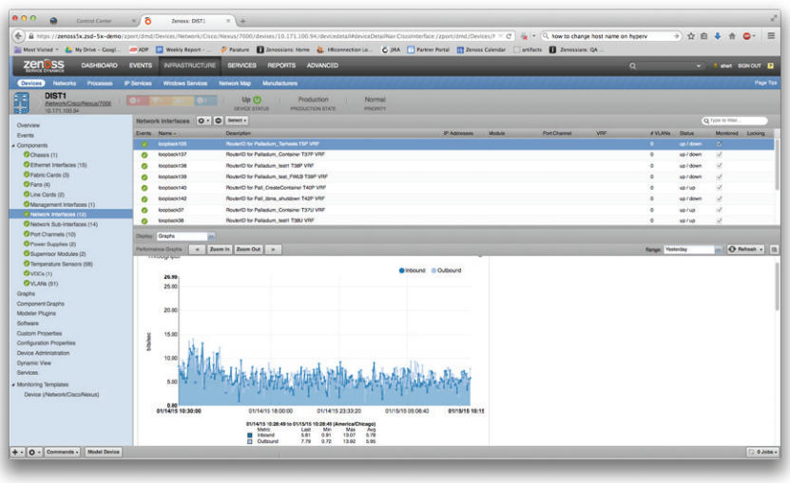Image resolution: width=790 pixels, height=483 pixels.
Task: Open the Range Yesterday dropdown
Action: tap(719, 249)
